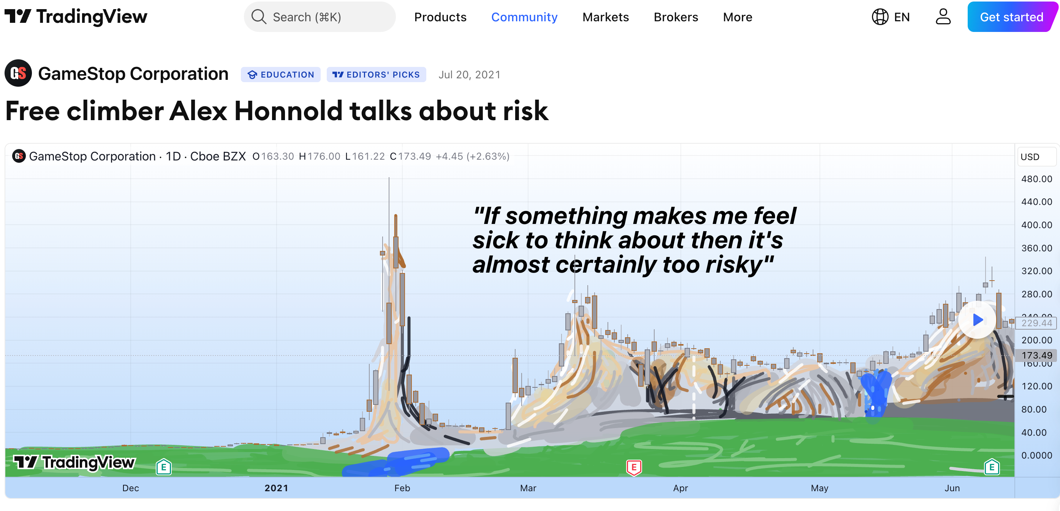Click the globe language icon
1060x511 pixels.
[880, 17]
